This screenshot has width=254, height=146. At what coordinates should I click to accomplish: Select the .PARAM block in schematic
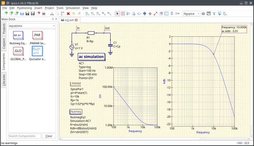tap(76, 84)
